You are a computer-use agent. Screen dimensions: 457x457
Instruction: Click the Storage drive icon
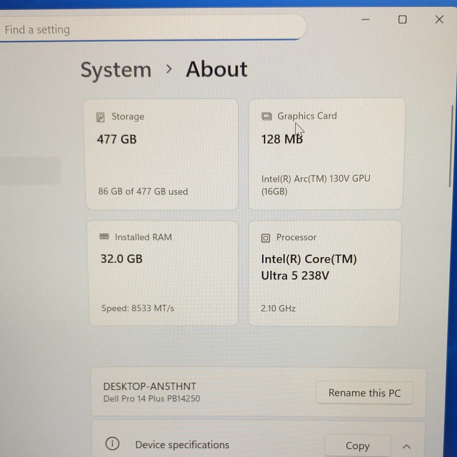(101, 117)
